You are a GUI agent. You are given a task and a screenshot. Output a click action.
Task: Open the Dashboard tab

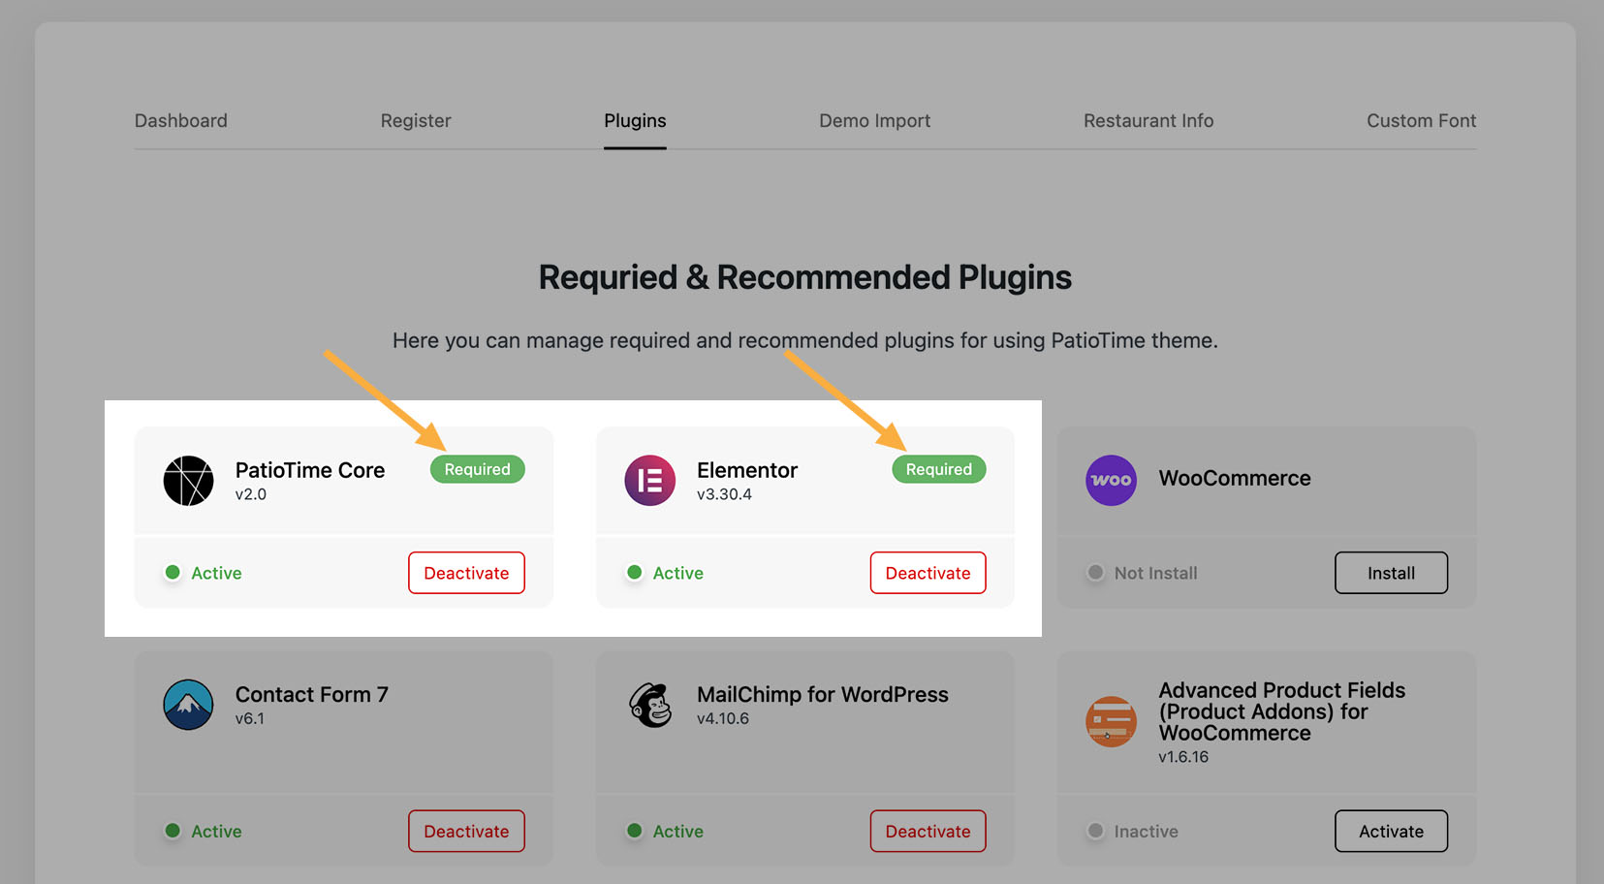coord(181,121)
